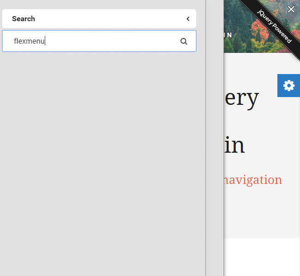Image resolution: width=300 pixels, height=276 pixels.
Task: Click the magnifying glass search icon
Action: [184, 41]
